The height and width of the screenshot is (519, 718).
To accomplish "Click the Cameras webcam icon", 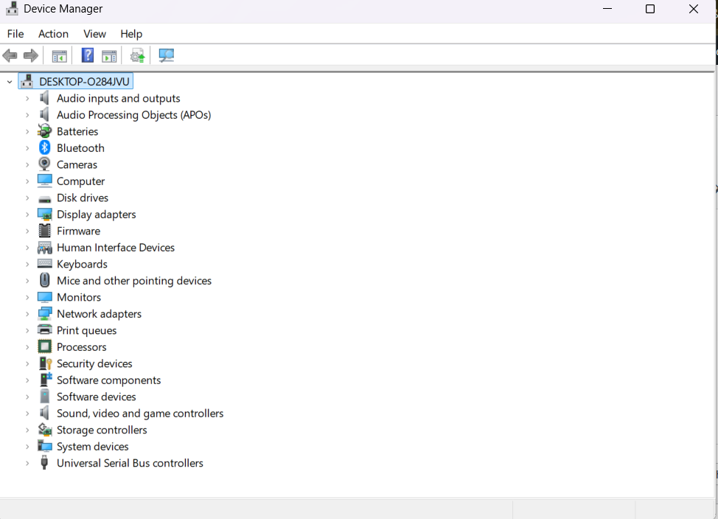I will tap(45, 164).
